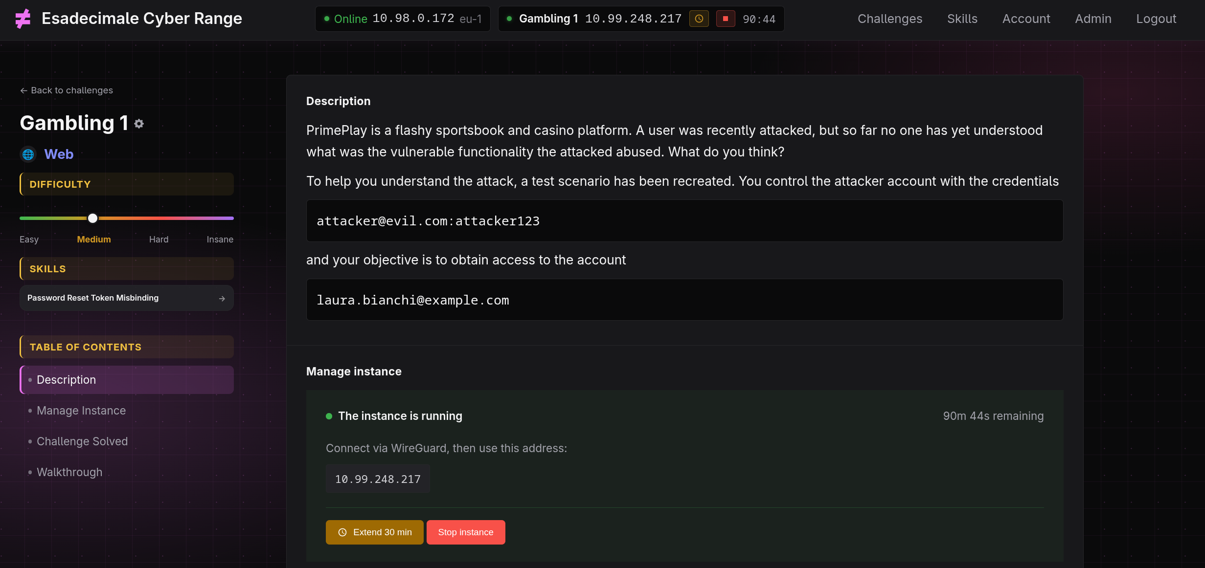Jump to Walkthrough section
The height and width of the screenshot is (568, 1205).
click(69, 472)
